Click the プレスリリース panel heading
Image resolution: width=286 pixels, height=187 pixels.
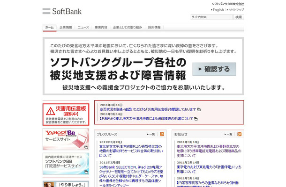107,134
